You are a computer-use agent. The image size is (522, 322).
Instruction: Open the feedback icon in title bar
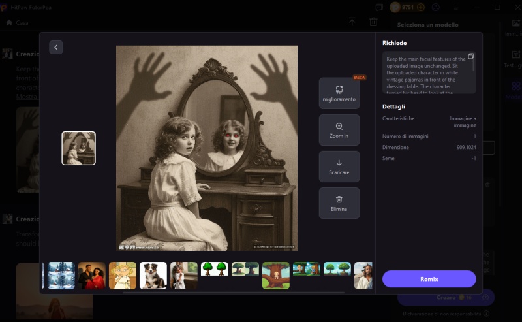tap(379, 7)
